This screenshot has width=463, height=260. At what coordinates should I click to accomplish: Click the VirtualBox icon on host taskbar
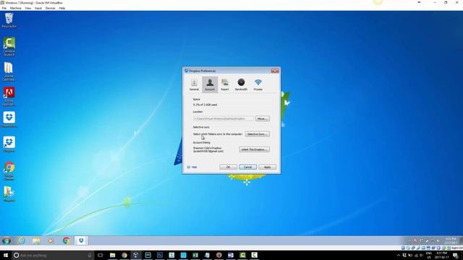click(136, 255)
